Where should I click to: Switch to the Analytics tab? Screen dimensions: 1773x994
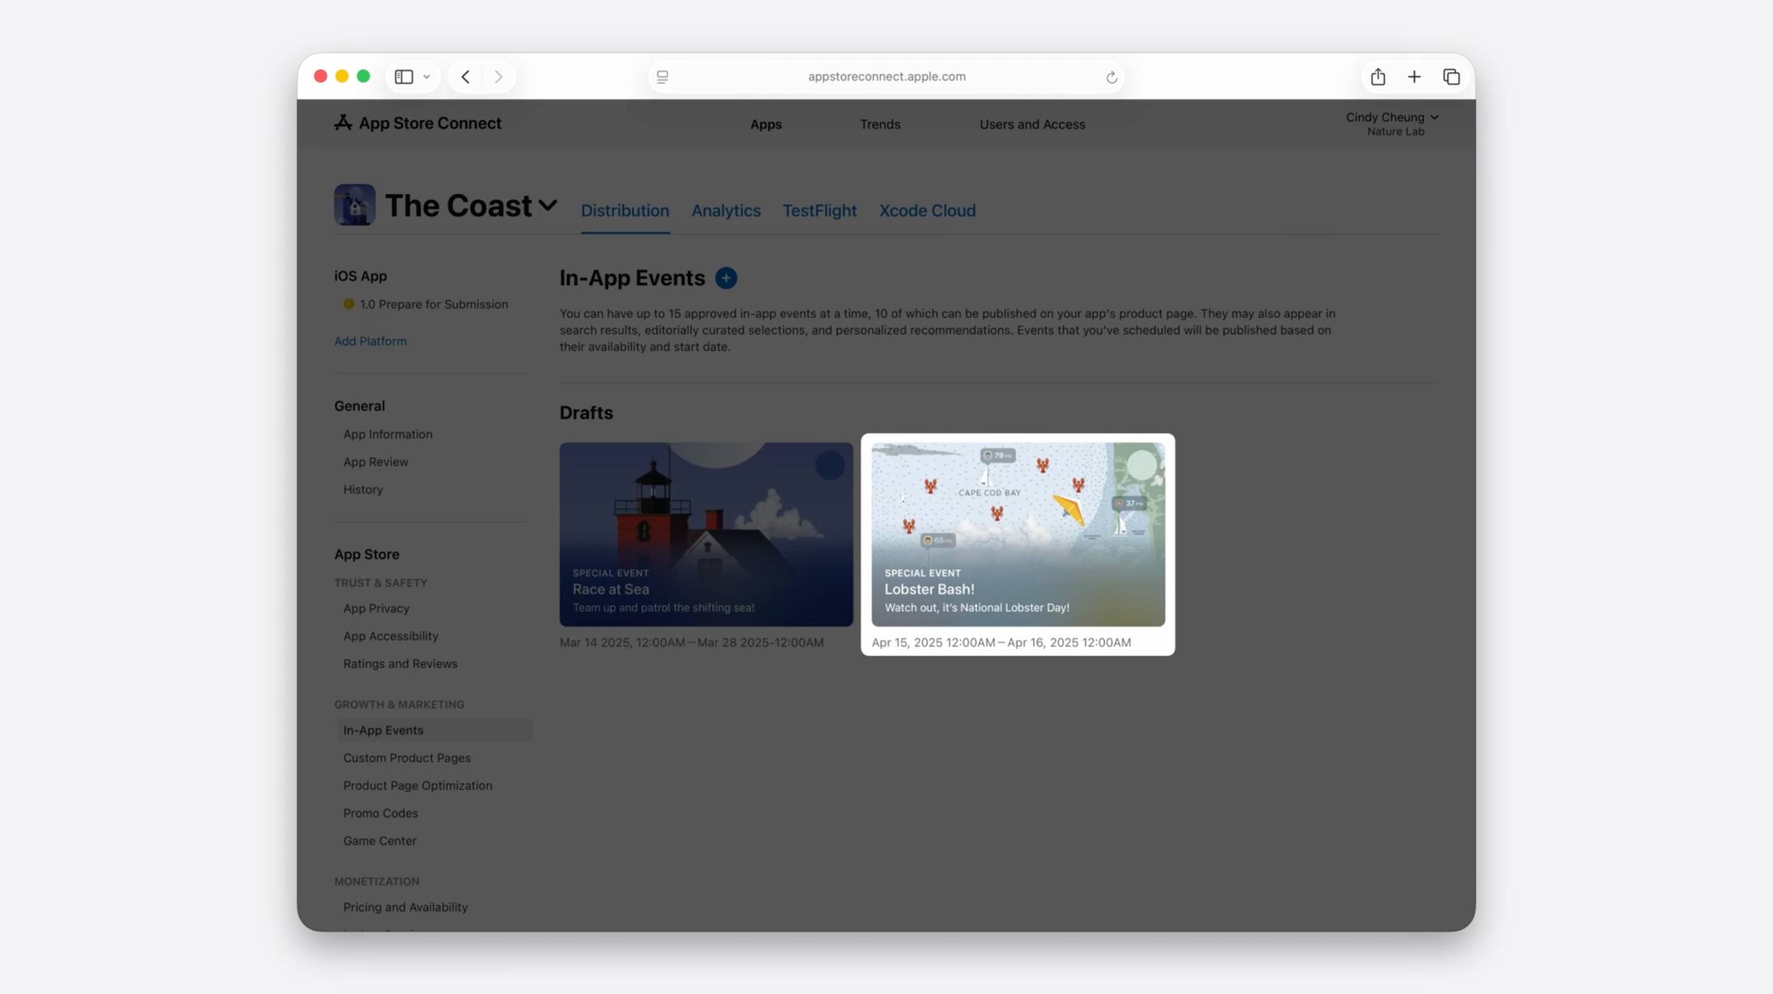click(x=725, y=210)
